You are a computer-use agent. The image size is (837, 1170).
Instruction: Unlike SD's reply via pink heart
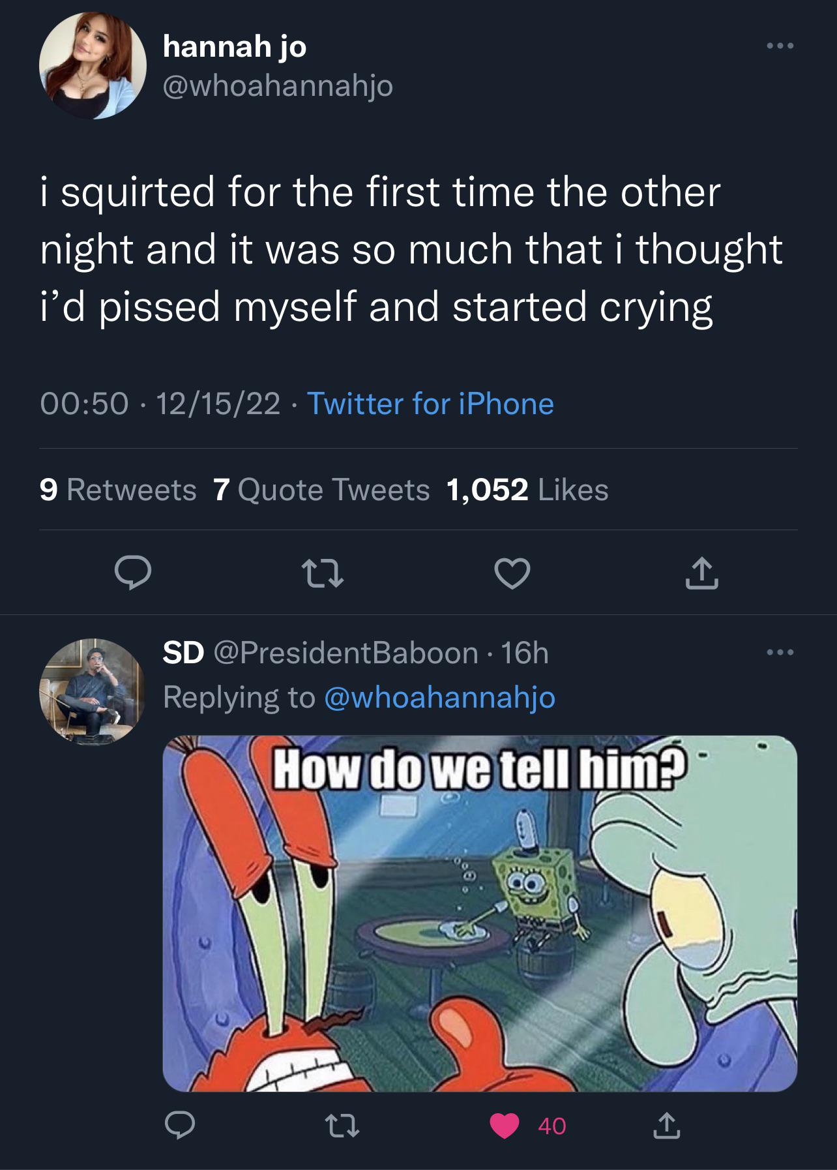point(505,1125)
